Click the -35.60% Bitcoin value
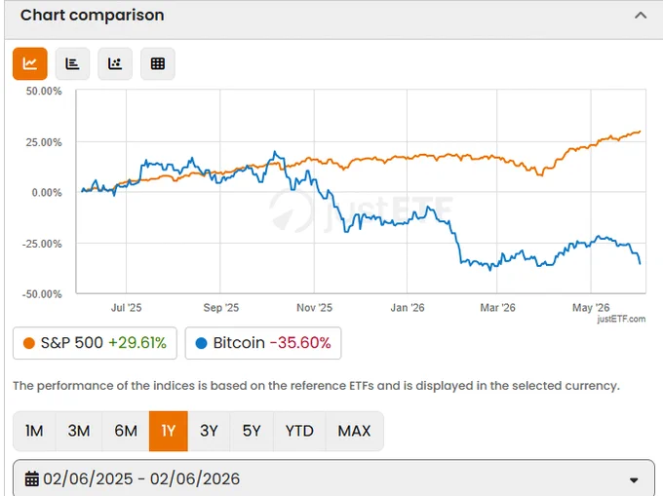Viewport: 663px width, 496px height. pos(300,343)
